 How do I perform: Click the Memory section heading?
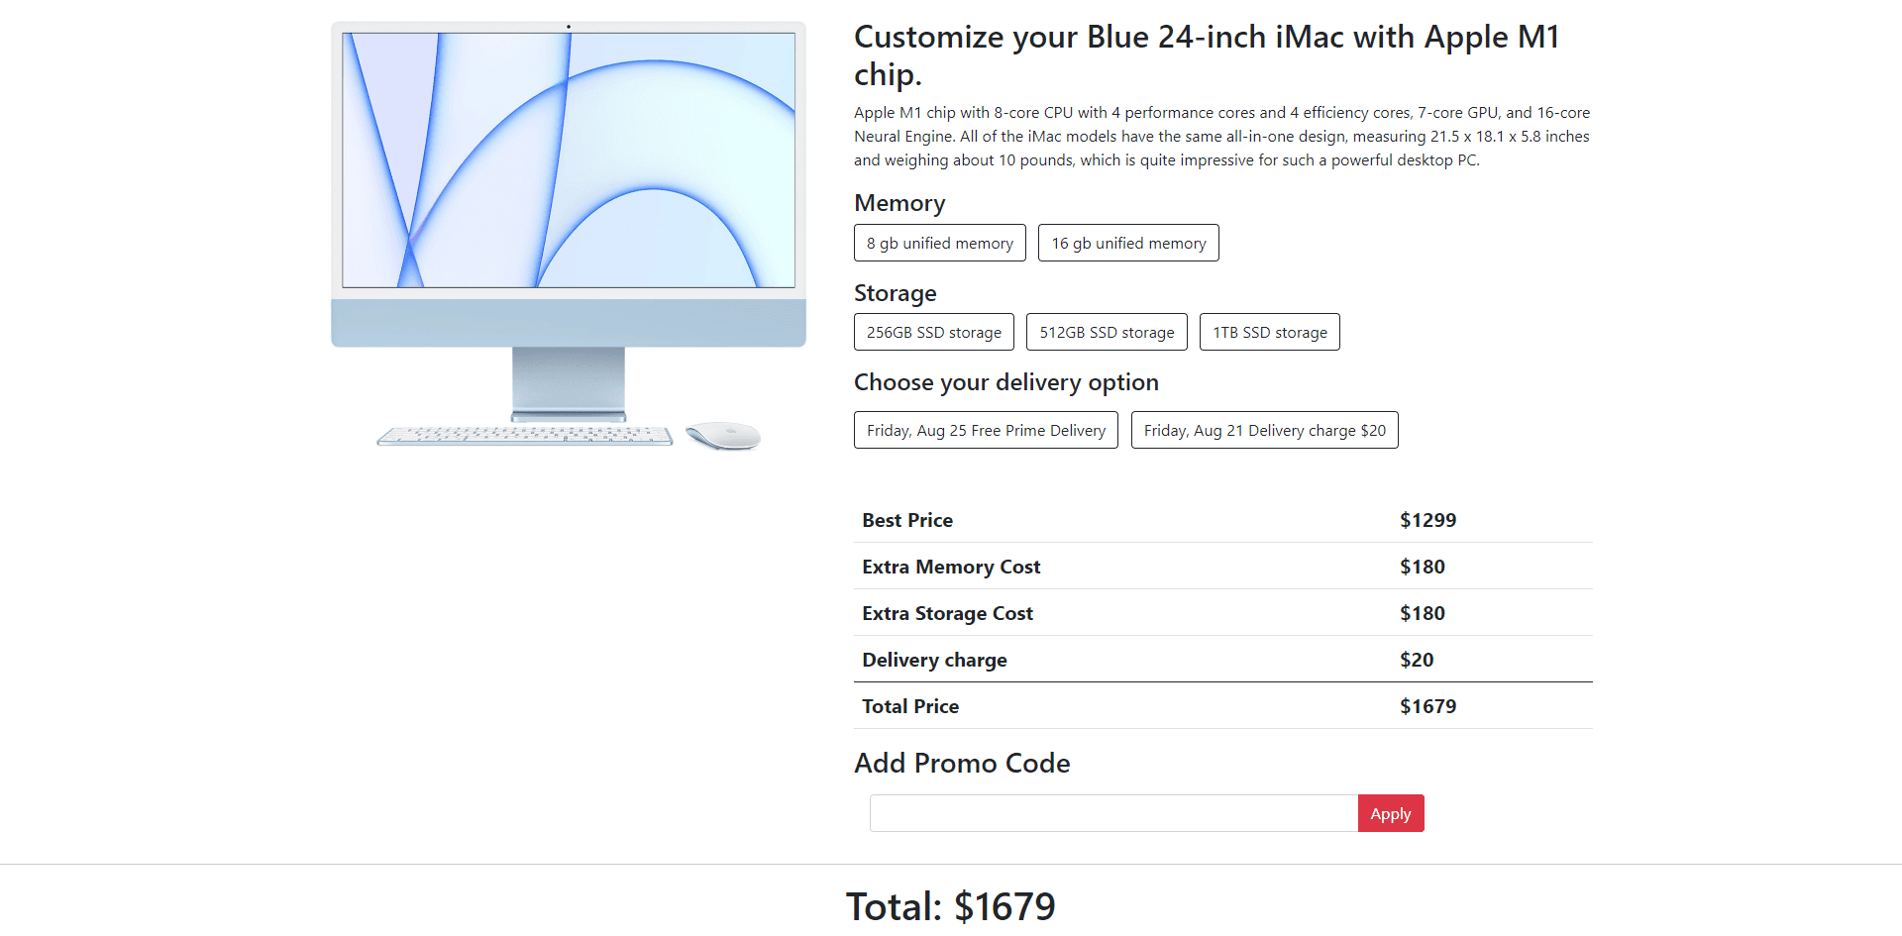click(x=899, y=203)
